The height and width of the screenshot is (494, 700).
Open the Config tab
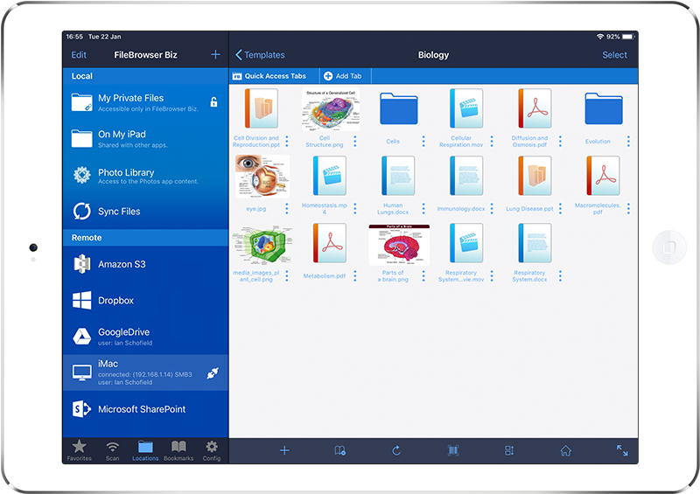212,450
